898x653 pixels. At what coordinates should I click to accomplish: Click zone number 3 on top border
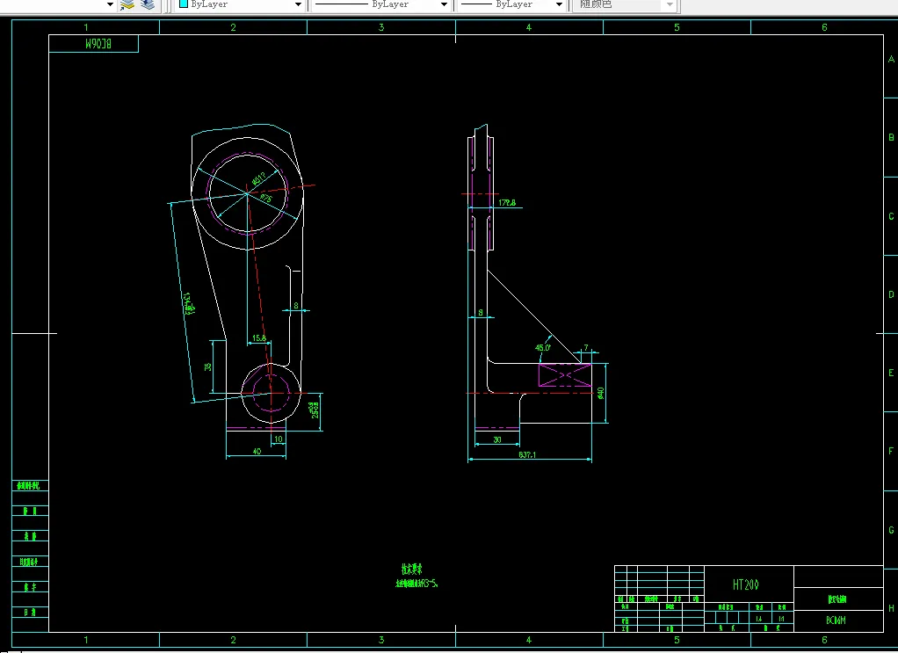point(380,27)
